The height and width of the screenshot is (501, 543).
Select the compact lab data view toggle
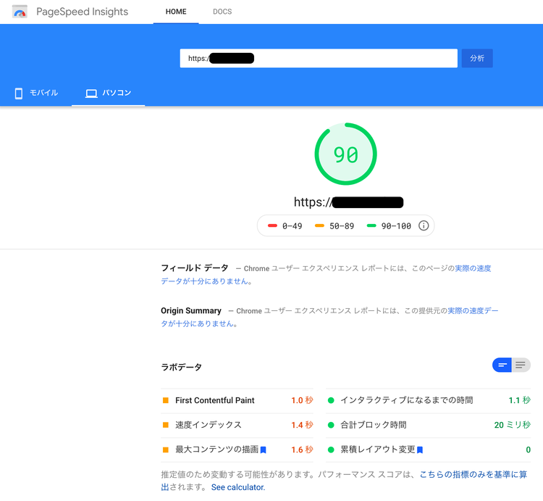coord(502,365)
